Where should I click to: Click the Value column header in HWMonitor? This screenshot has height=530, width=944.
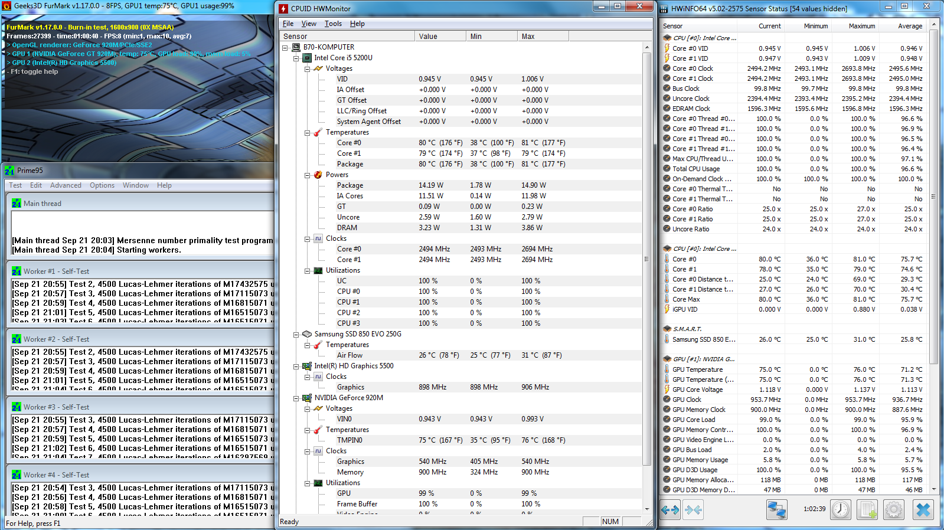[440, 36]
